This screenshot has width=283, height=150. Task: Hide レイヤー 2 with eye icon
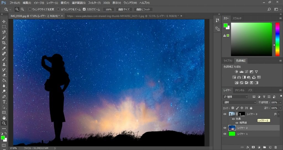click(x=225, y=128)
